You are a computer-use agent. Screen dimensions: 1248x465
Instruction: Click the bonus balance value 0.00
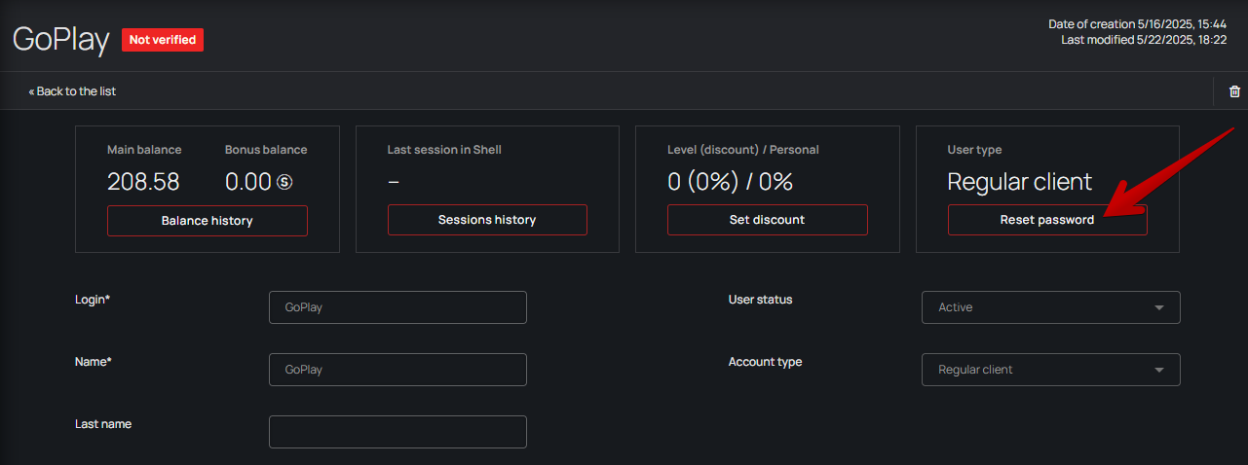[x=247, y=182]
